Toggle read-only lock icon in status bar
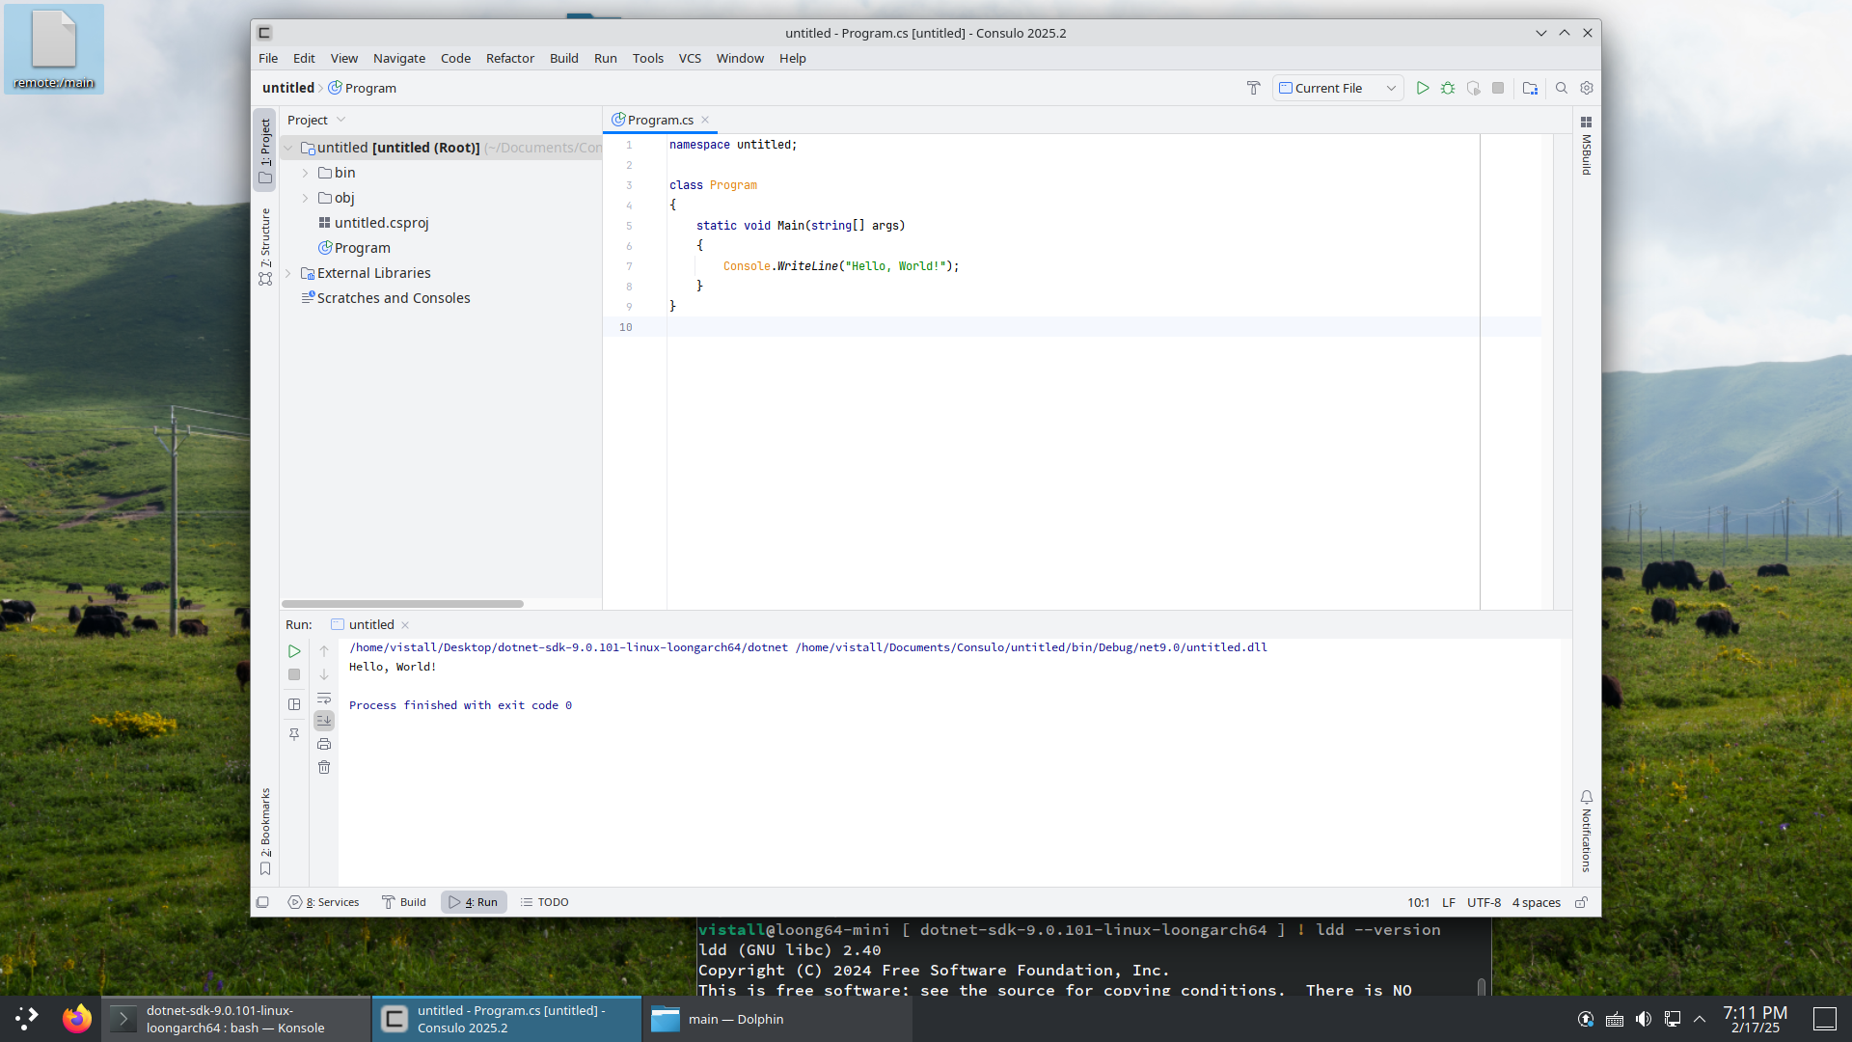Image resolution: width=1852 pixels, height=1042 pixels. (x=1581, y=902)
